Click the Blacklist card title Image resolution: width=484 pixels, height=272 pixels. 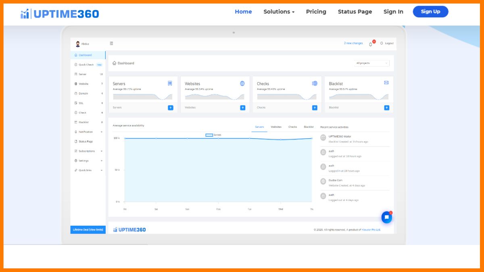336,84
